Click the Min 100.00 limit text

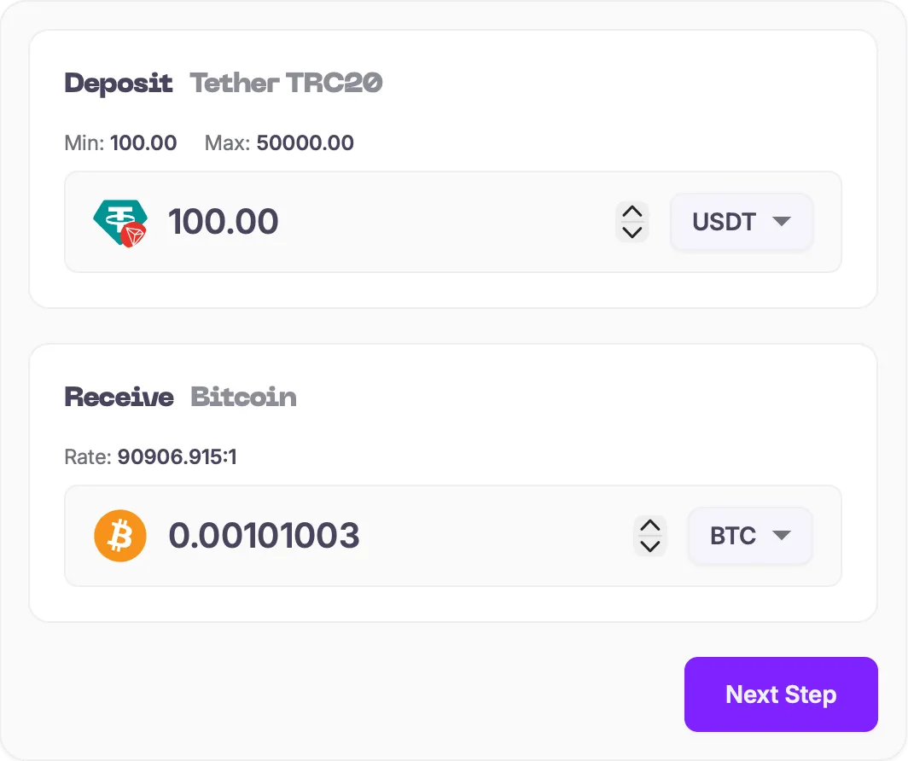coord(120,142)
